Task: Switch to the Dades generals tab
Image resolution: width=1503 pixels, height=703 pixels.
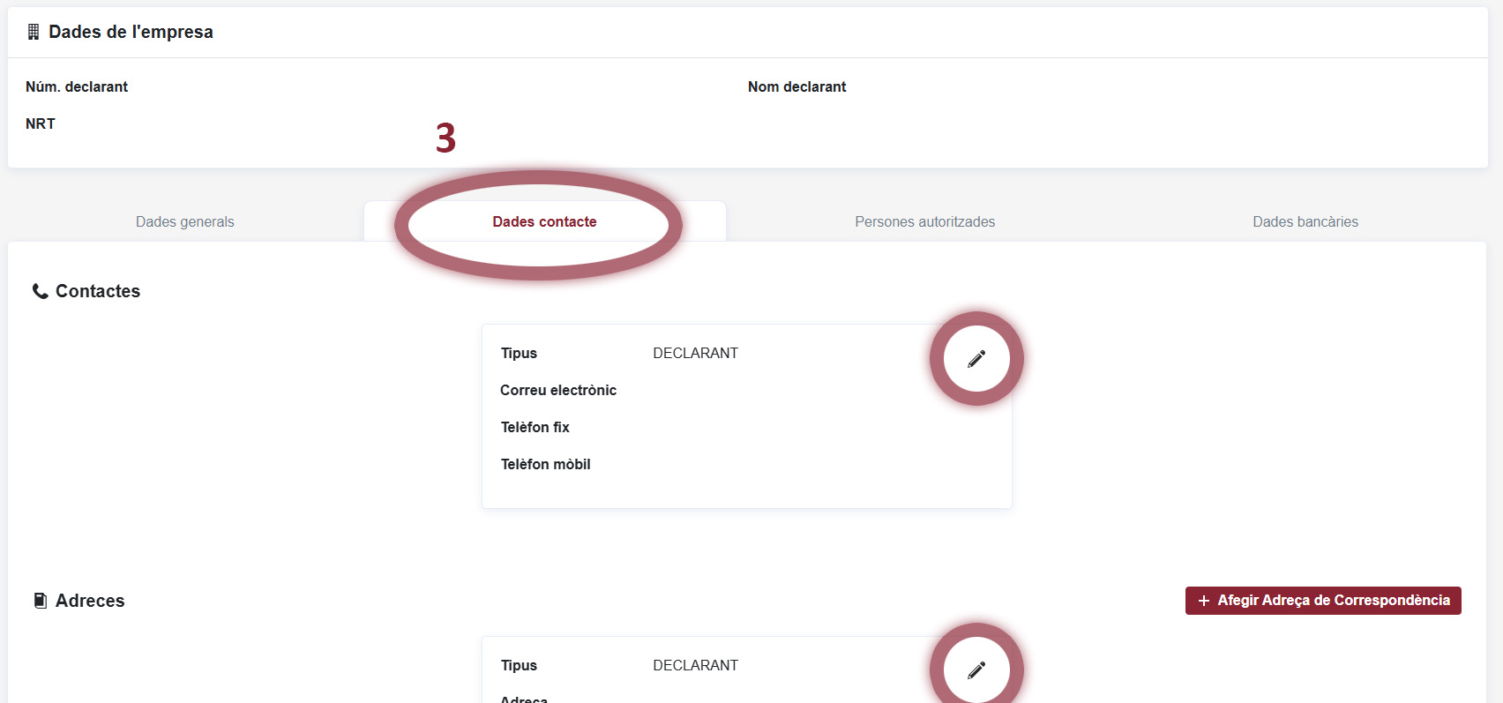Action: pyautogui.click(x=185, y=222)
